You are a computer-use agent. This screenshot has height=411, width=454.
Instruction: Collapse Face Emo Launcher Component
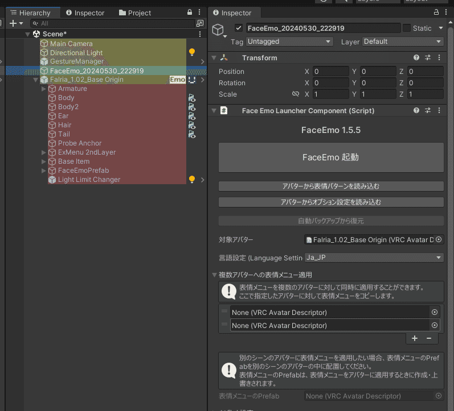(x=214, y=111)
